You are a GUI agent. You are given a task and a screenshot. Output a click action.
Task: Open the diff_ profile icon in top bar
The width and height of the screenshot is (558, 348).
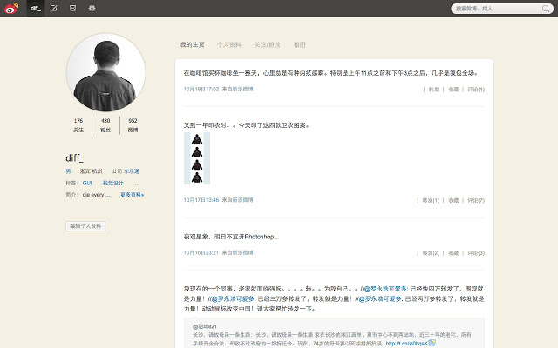coord(36,8)
